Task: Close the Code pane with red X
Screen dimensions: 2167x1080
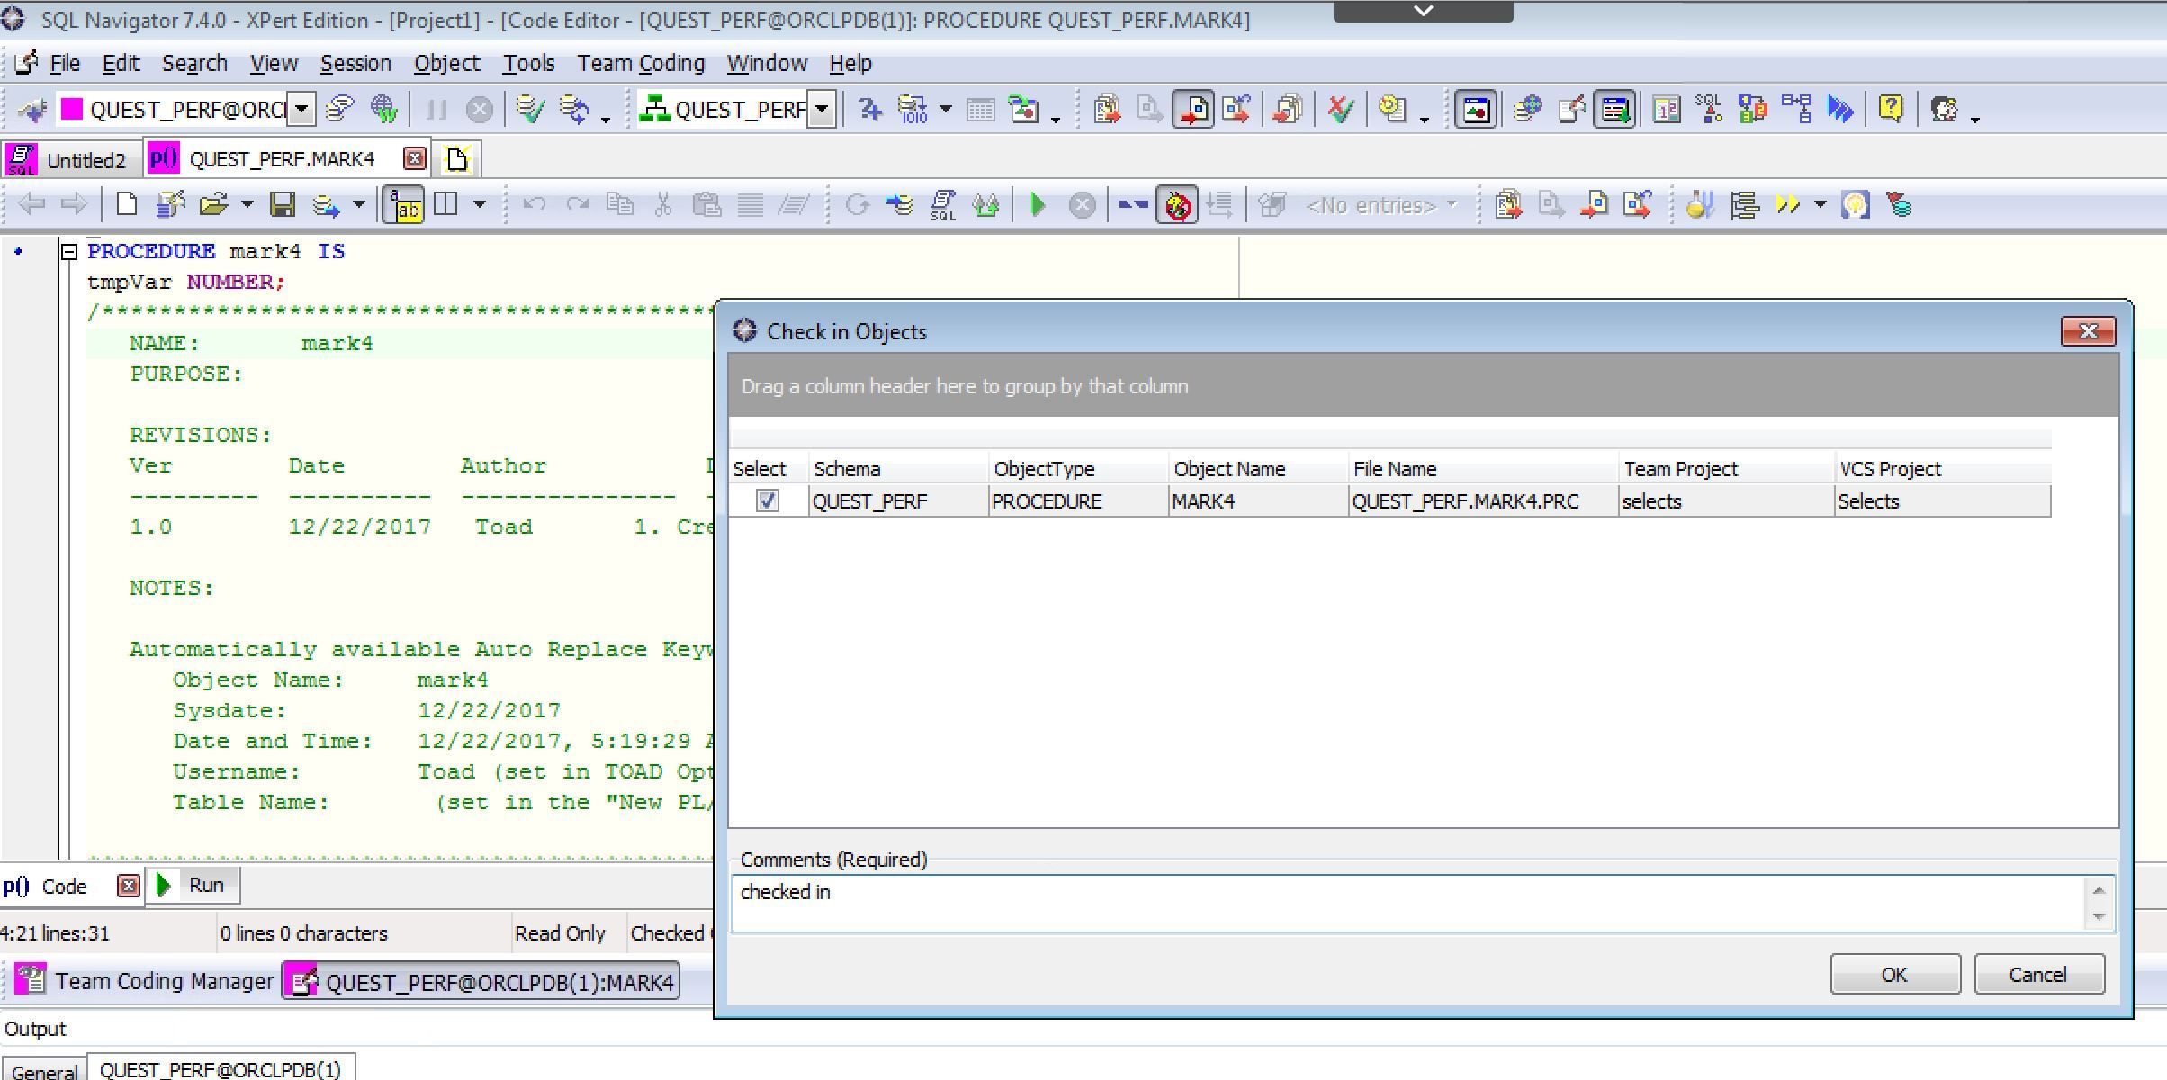Action: pos(129,886)
